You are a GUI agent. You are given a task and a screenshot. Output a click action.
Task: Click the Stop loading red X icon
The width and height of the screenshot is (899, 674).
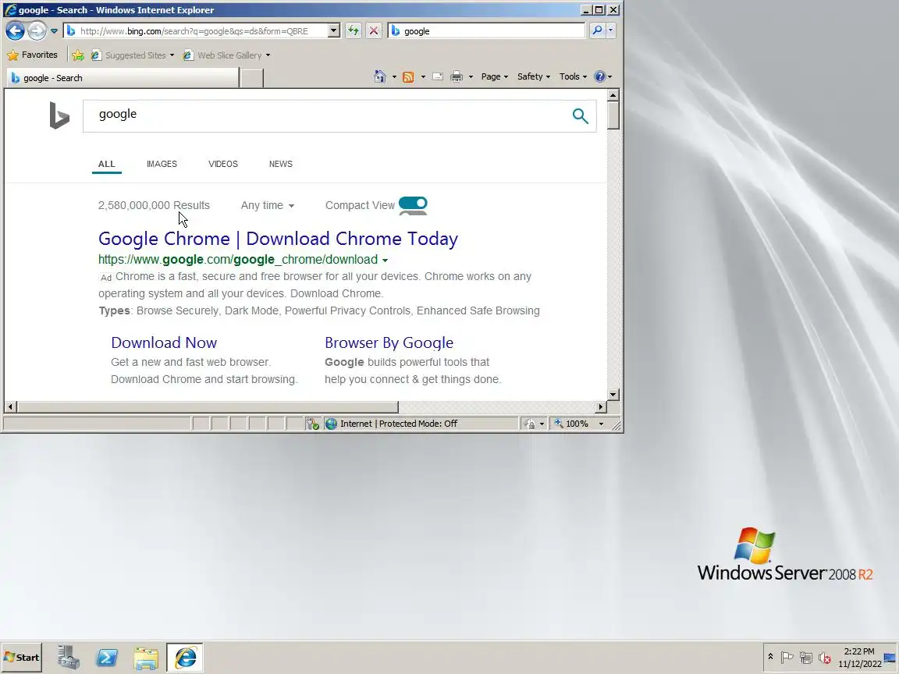pos(374,31)
